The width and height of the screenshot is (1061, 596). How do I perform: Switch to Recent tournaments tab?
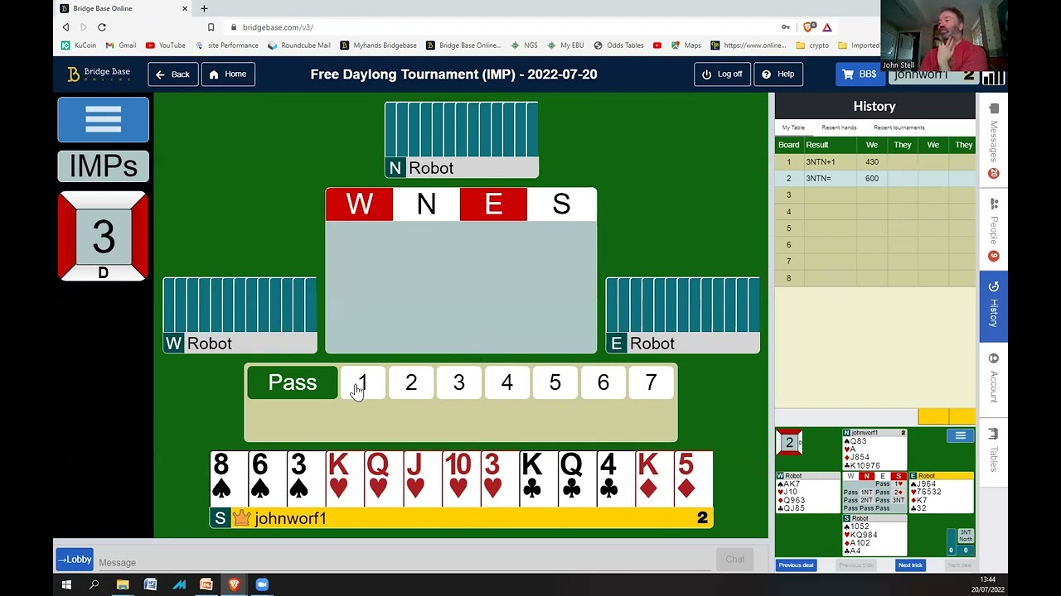point(899,127)
